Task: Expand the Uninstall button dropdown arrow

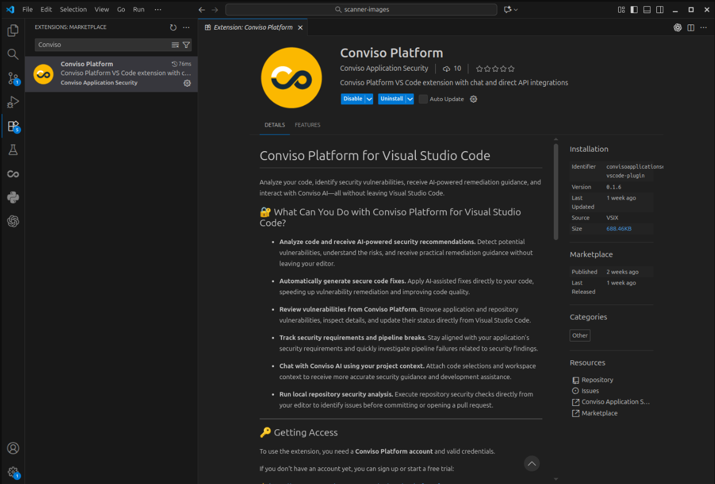Action: click(x=410, y=99)
